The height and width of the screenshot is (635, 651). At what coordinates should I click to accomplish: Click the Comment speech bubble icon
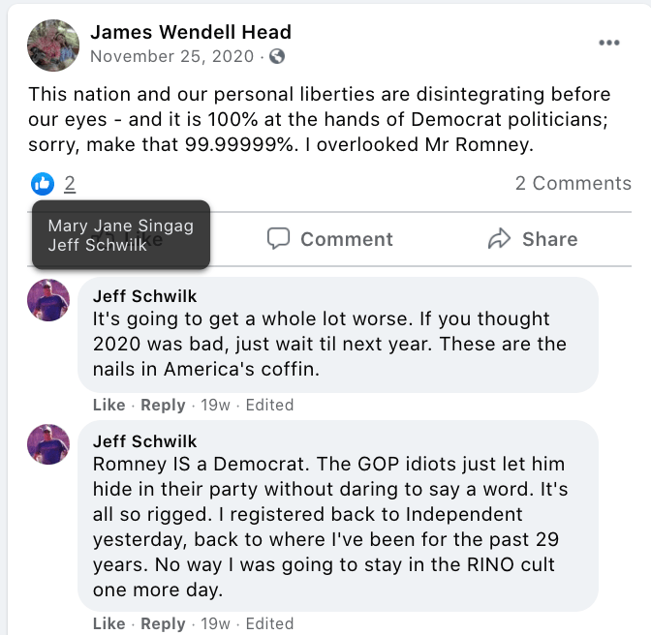[279, 239]
